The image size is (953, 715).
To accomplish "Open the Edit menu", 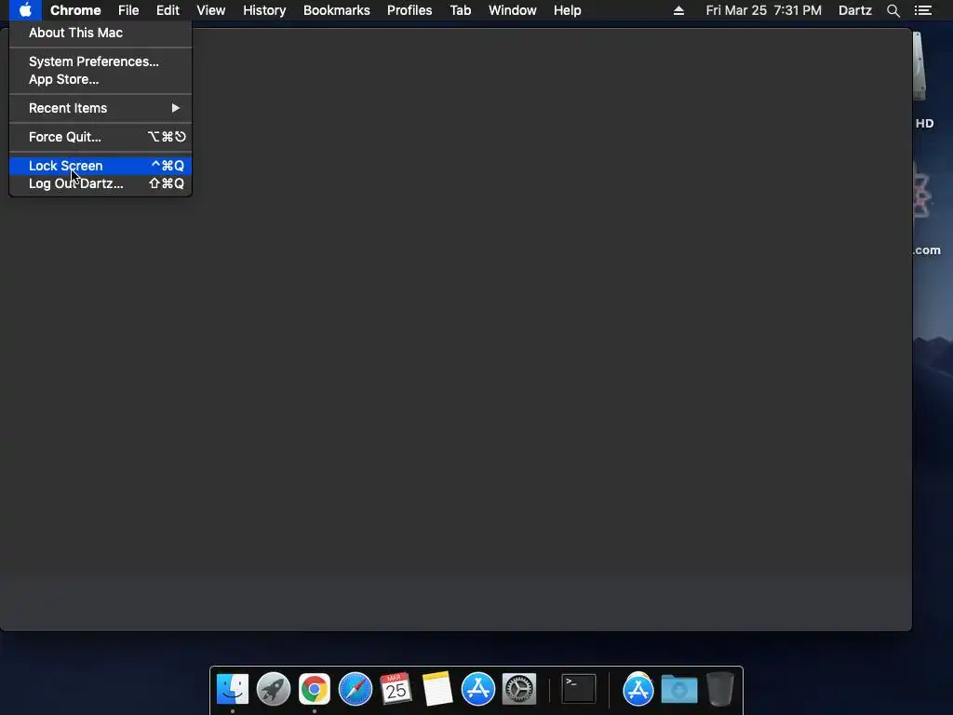I will tap(168, 10).
